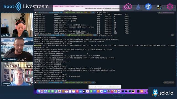177x99 pixels.
Task: Open the Session menu in iTerm
Action: point(56,6)
